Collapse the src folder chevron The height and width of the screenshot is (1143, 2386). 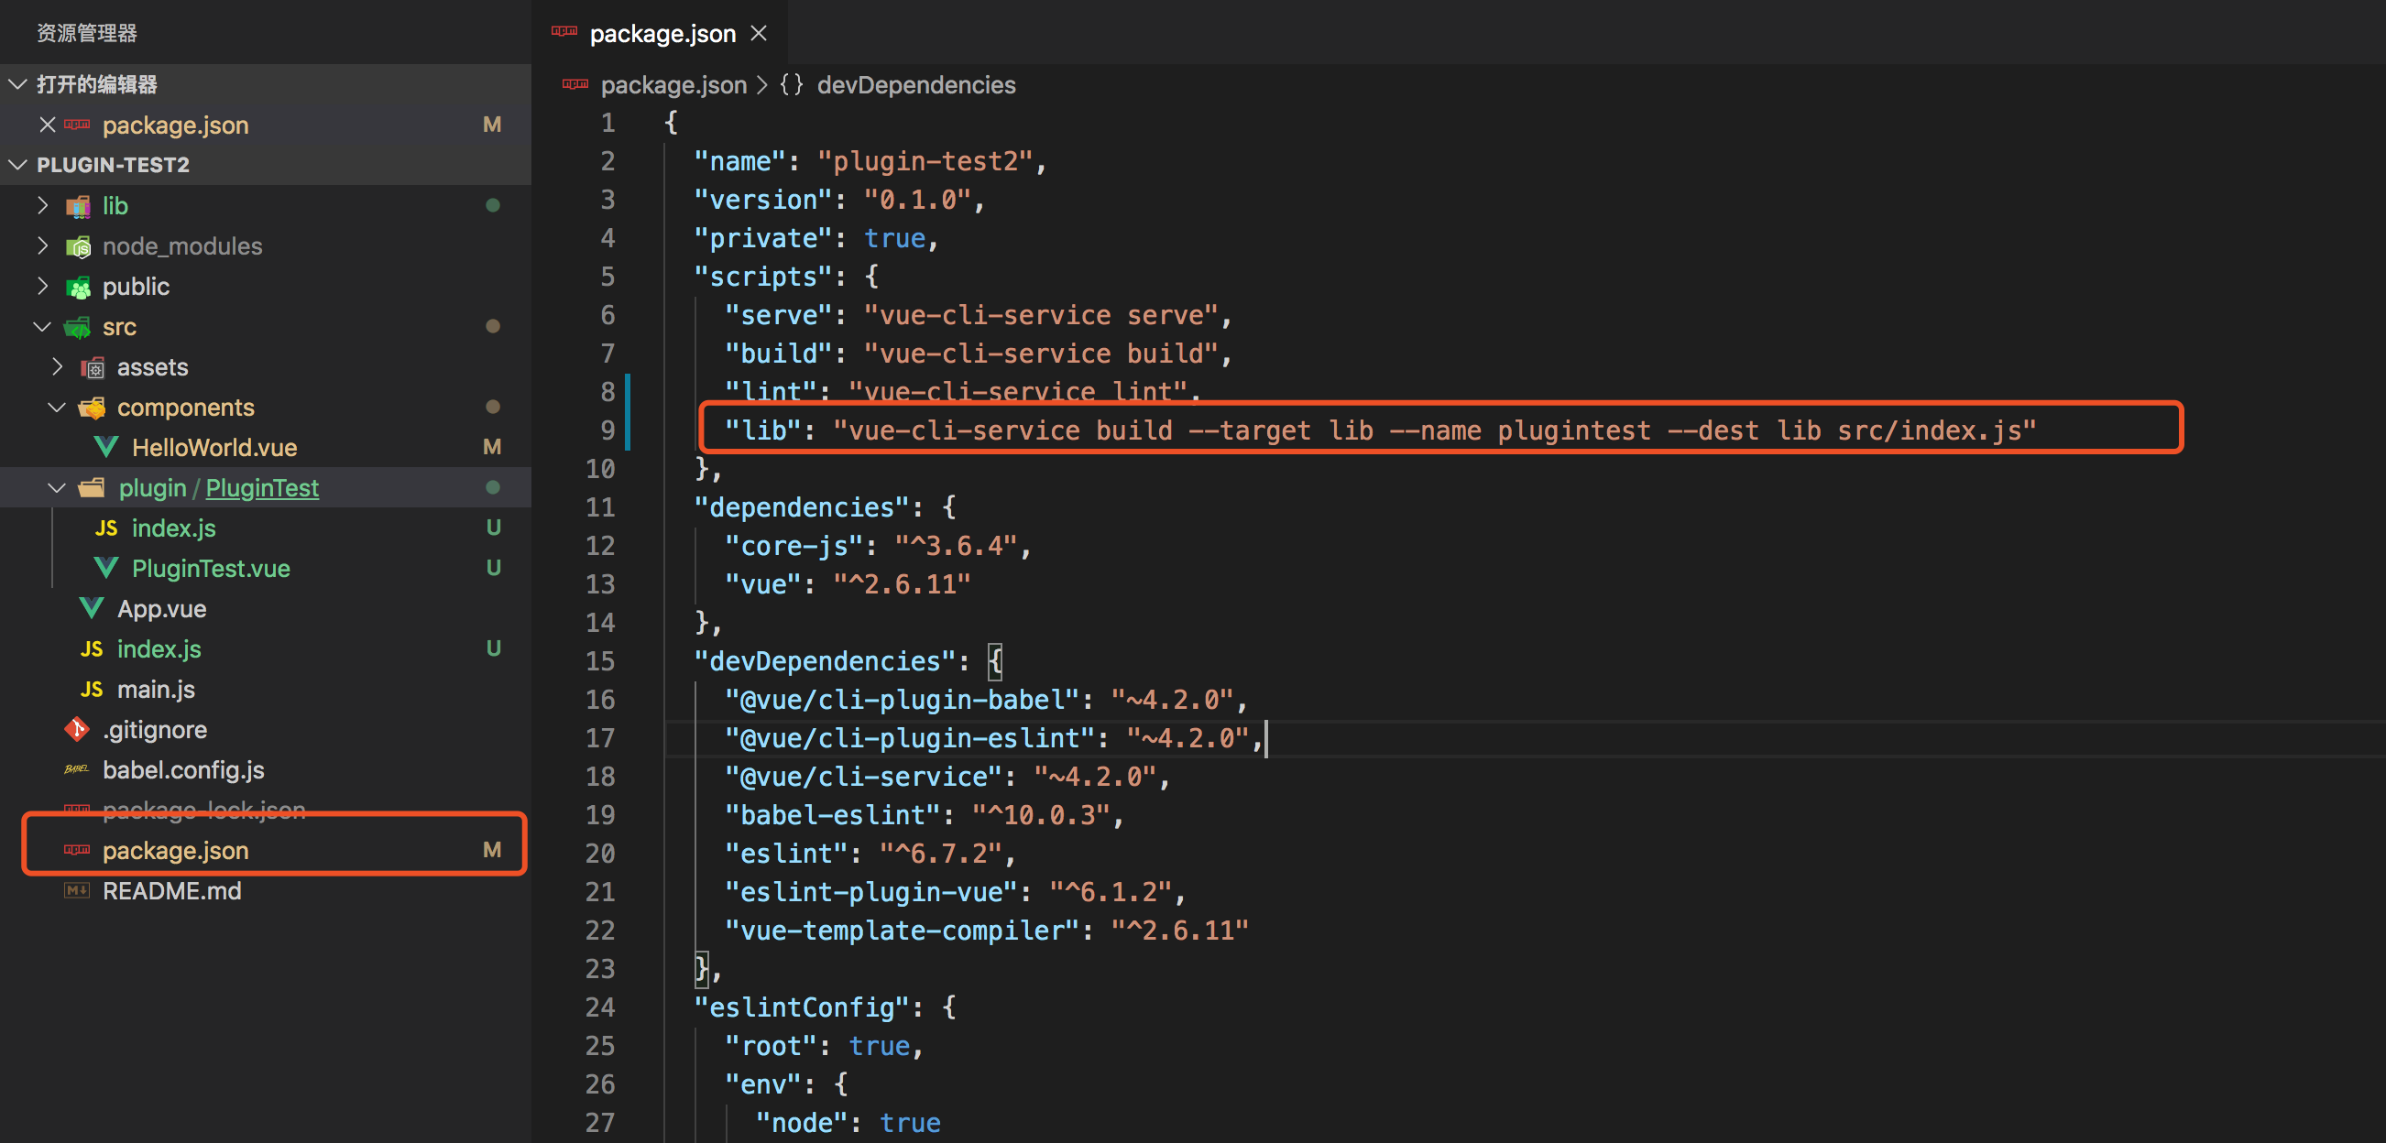42,327
